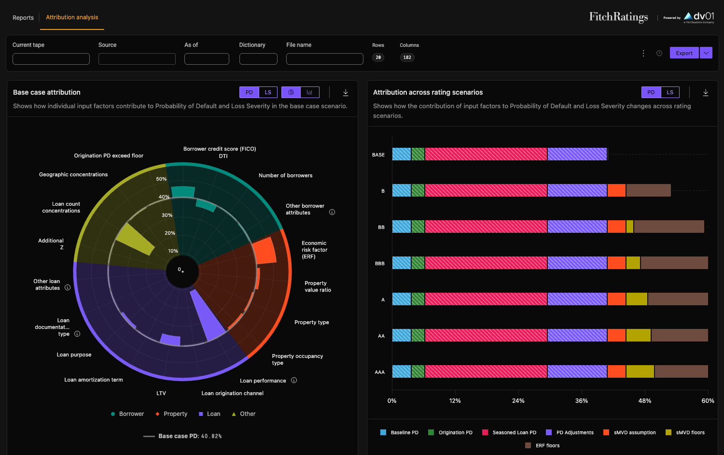Click info icon next to Loan documentation type
Viewport: 724px width, 455px height.
(77, 334)
